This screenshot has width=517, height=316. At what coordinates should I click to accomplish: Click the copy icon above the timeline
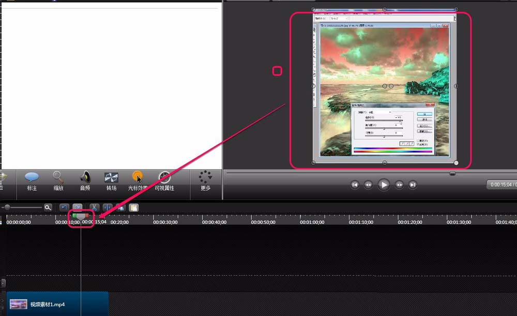tap(120, 207)
